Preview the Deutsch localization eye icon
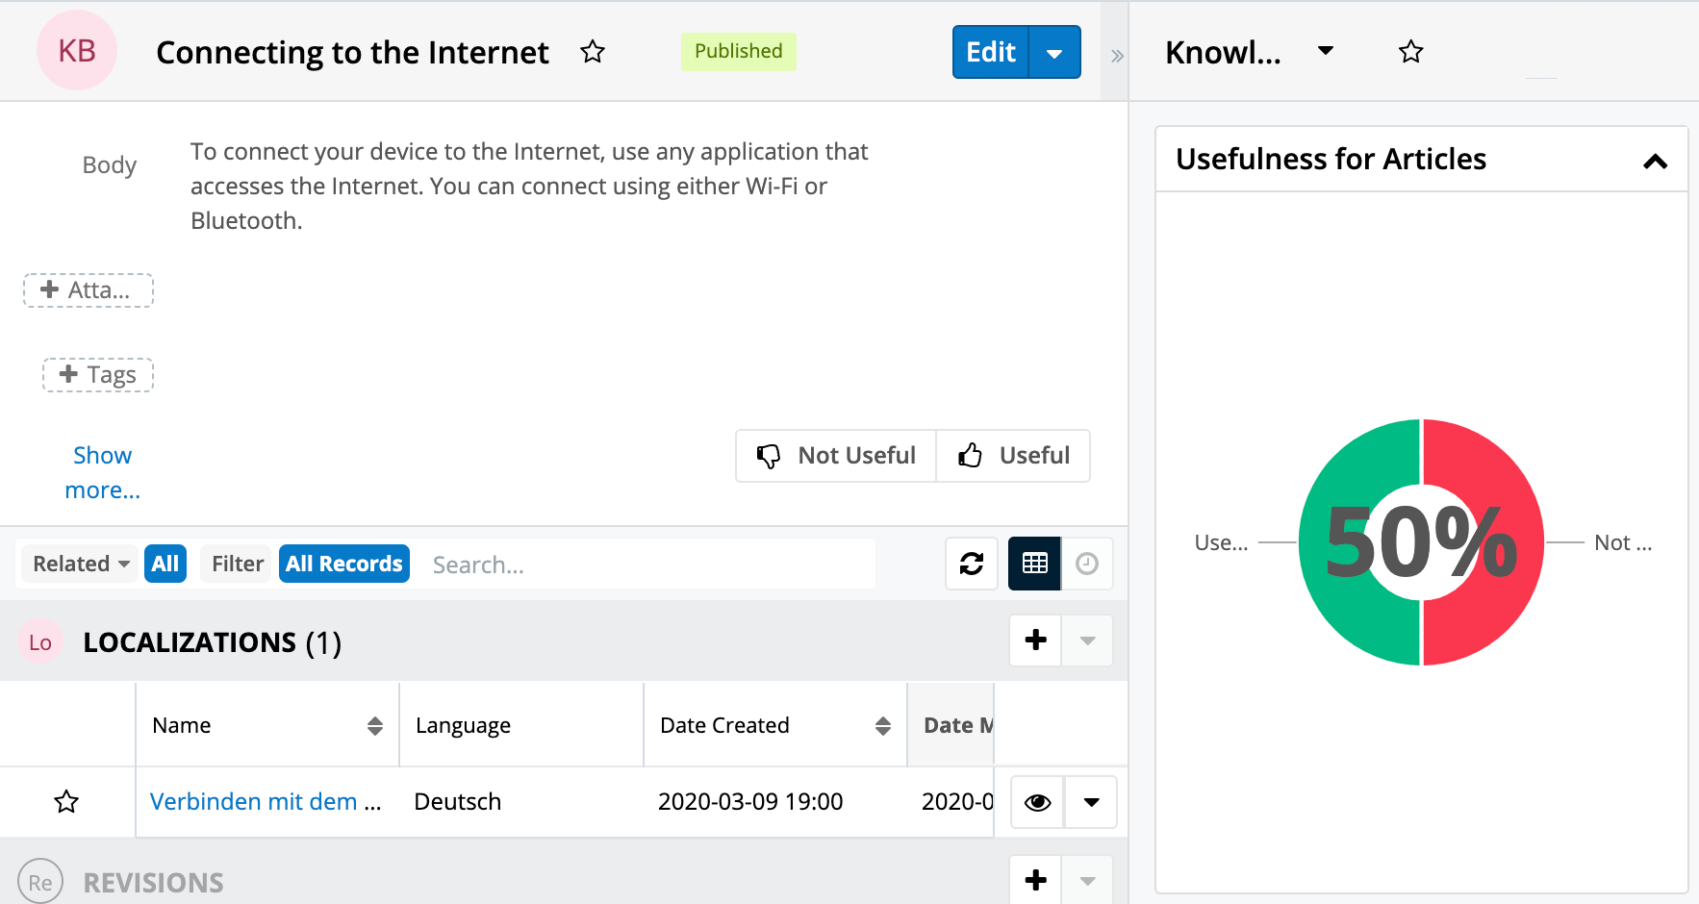The image size is (1699, 904). 1037,802
